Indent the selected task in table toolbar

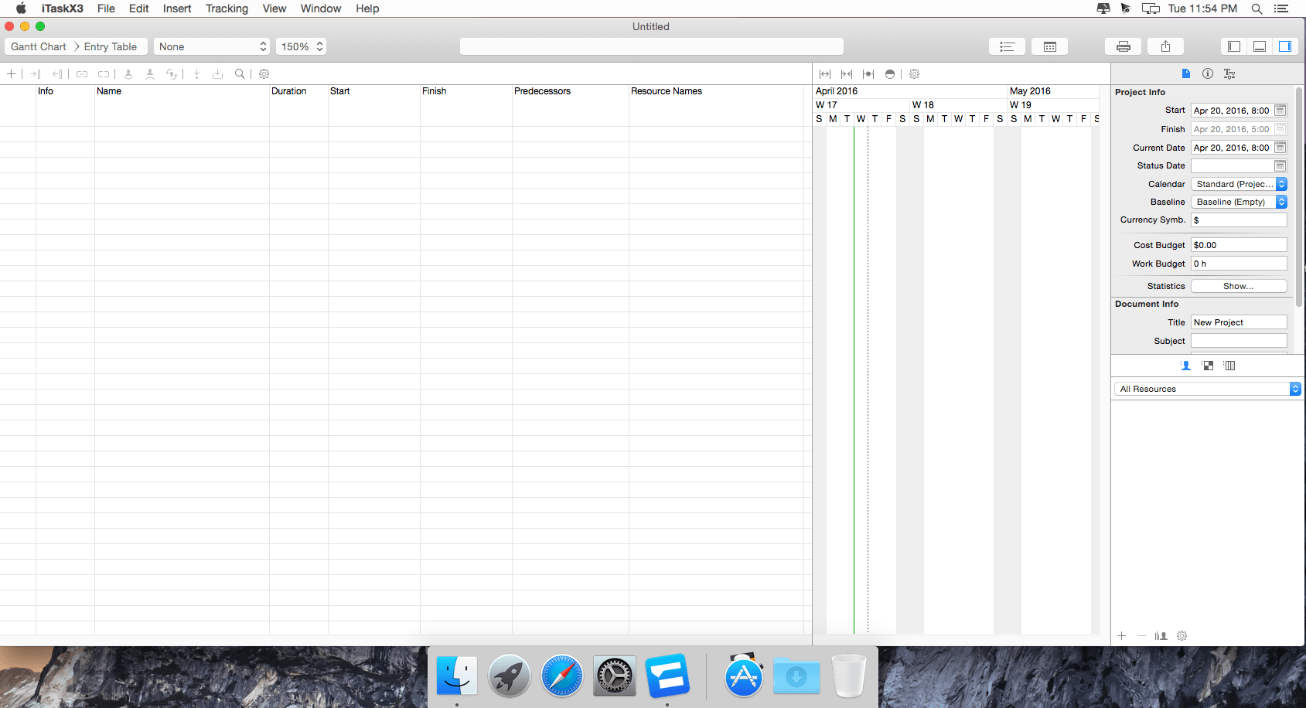click(35, 74)
